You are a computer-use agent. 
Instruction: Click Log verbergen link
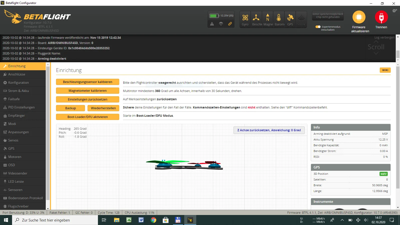(384, 37)
